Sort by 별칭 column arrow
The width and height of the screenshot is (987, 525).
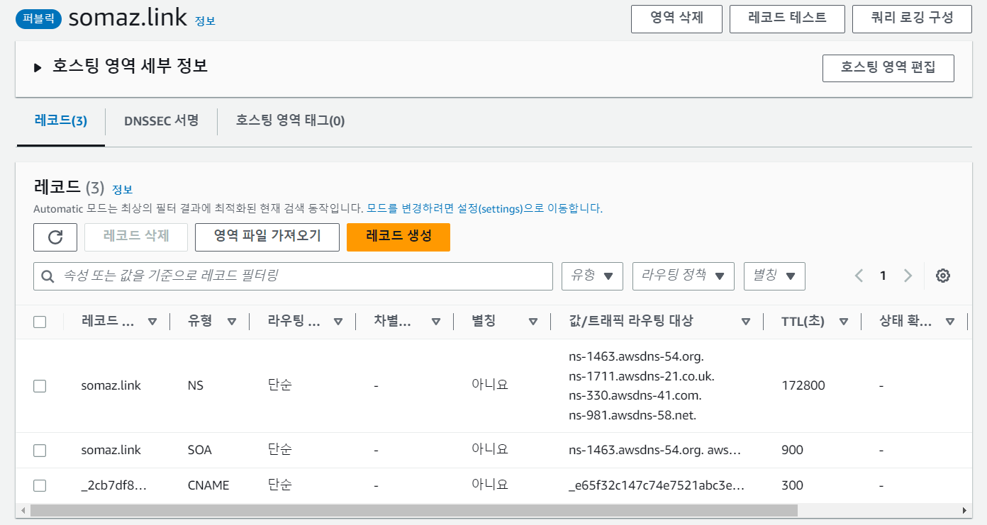click(x=532, y=322)
